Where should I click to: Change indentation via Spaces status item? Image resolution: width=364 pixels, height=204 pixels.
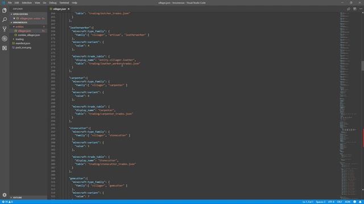coord(321,202)
